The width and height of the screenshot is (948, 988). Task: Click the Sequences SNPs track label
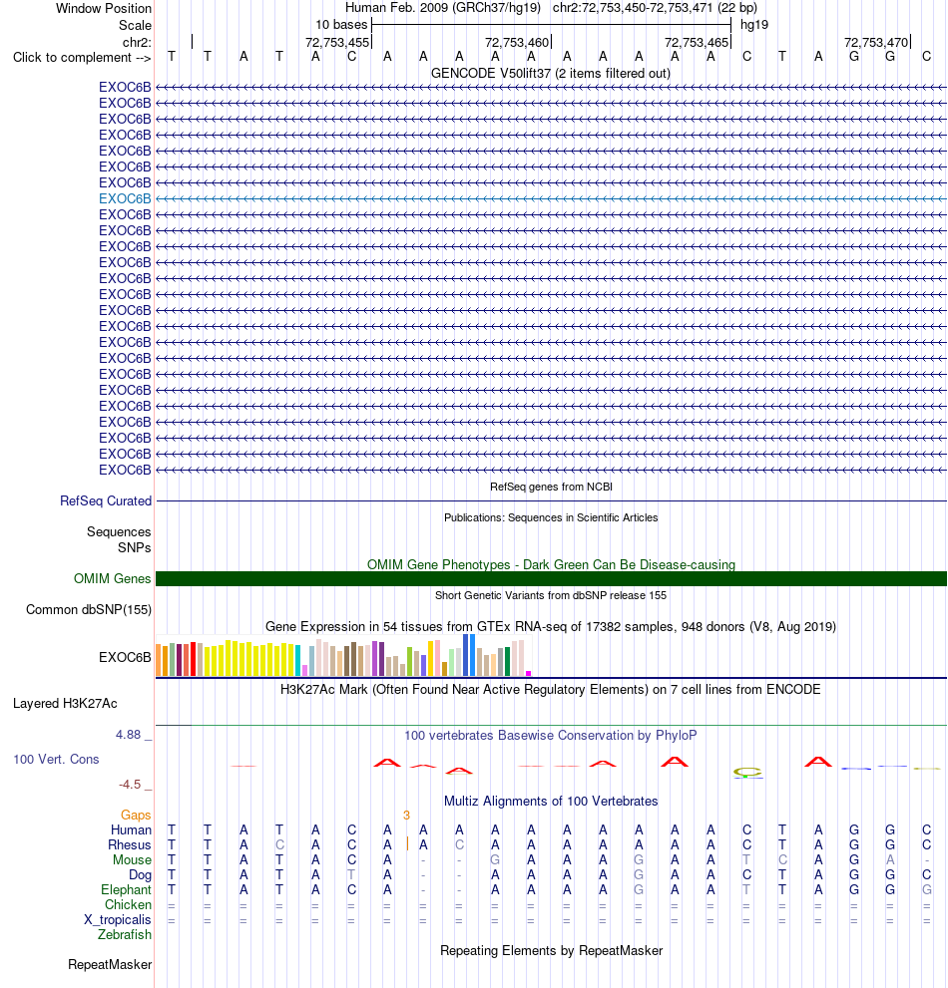pyautogui.click(x=119, y=540)
